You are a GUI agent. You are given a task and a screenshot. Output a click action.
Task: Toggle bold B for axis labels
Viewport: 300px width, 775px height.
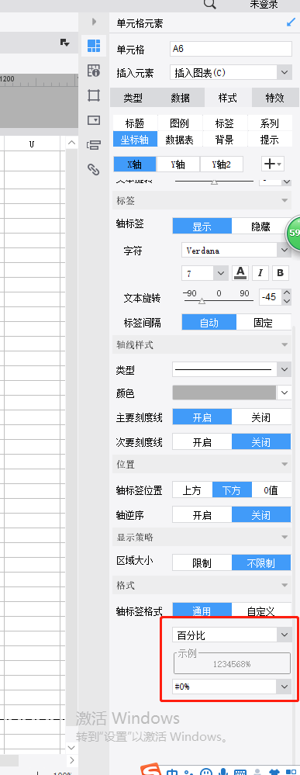click(x=281, y=273)
